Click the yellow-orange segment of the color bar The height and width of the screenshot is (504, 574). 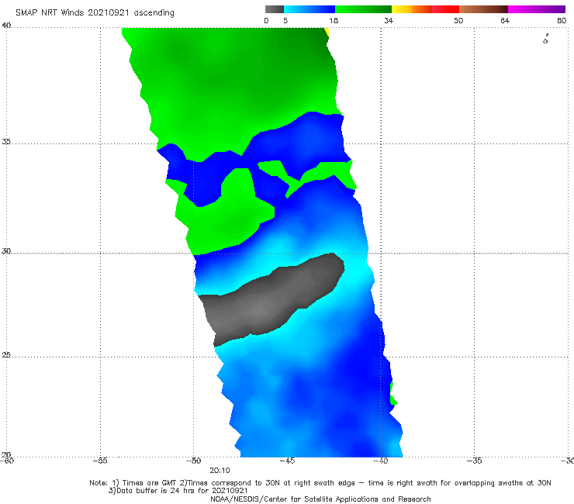point(411,9)
